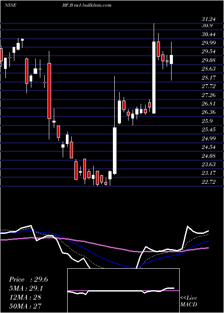Click the 27.26 price axis label
The image size is (224, 313).
coord(208,95)
